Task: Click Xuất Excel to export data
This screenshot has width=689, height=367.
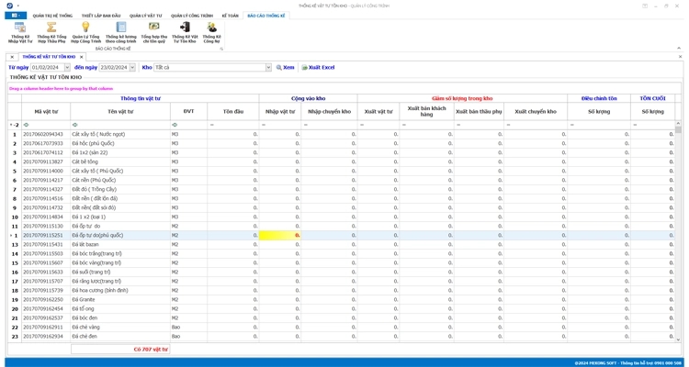Action: point(319,68)
